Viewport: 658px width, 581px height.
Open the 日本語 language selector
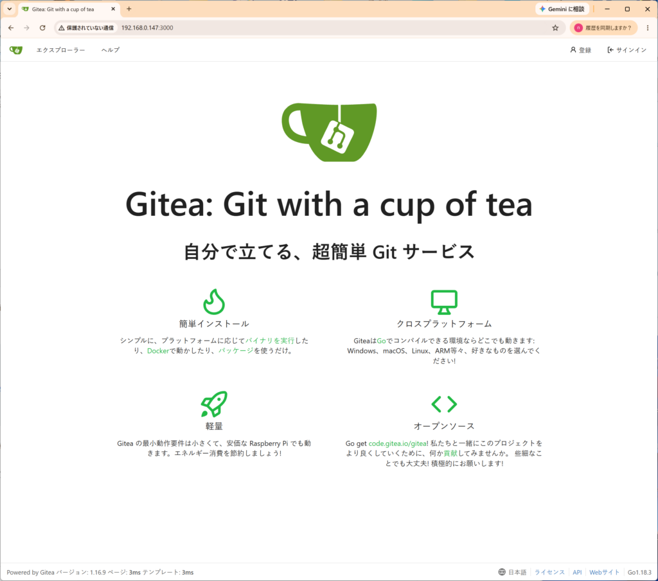pyautogui.click(x=512, y=572)
